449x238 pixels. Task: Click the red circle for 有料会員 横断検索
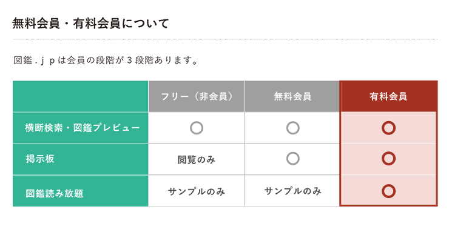point(388,128)
